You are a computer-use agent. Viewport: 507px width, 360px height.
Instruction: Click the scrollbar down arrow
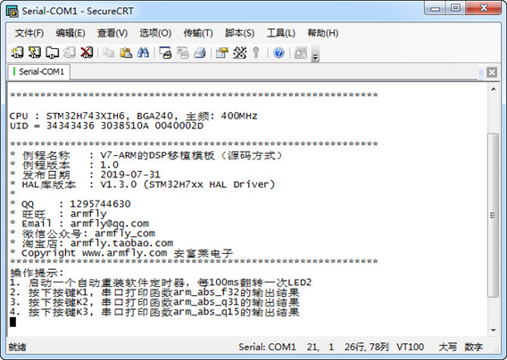click(x=494, y=330)
